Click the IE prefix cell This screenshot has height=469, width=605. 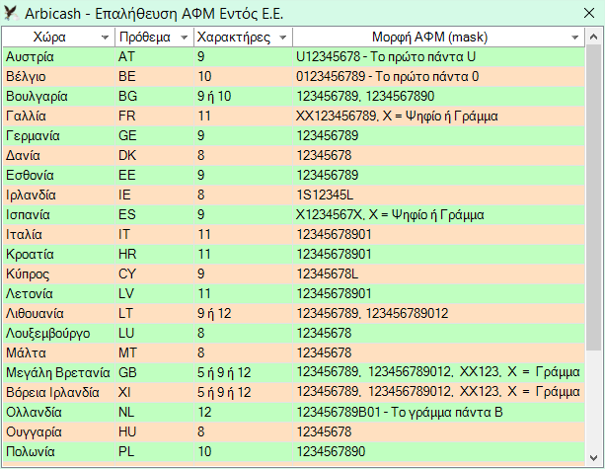pyautogui.click(x=154, y=195)
